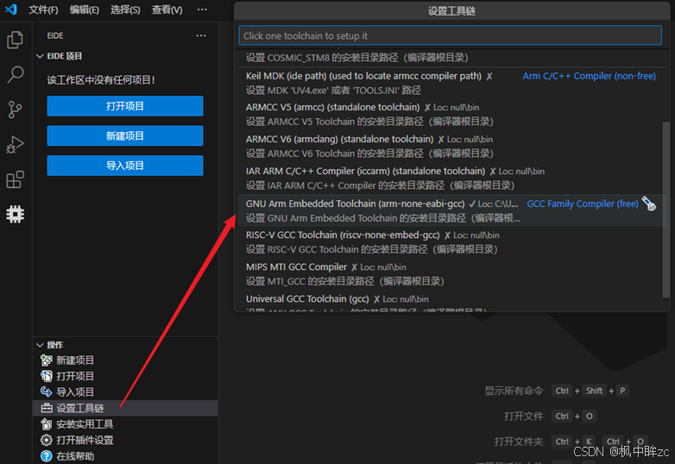This screenshot has width=675, height=464.
Task: Click the gear icon beside 打开插件设置
Action: point(46,440)
